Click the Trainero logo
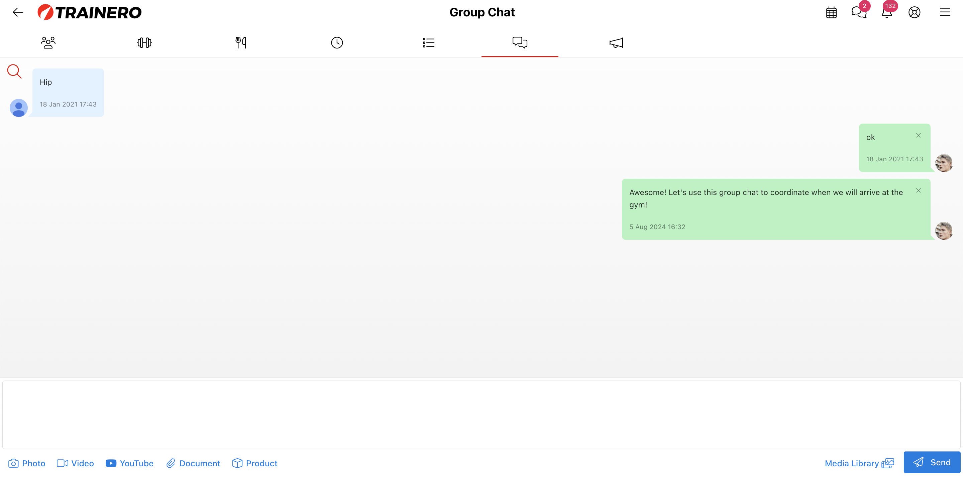 pos(89,12)
